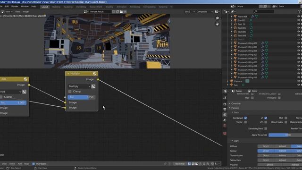Open the View Layer properties tab icon

pos(225,115)
